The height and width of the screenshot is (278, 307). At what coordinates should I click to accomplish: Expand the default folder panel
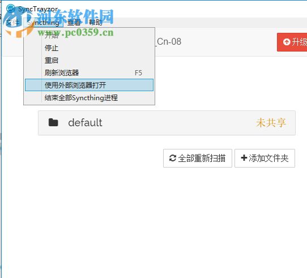[167, 123]
